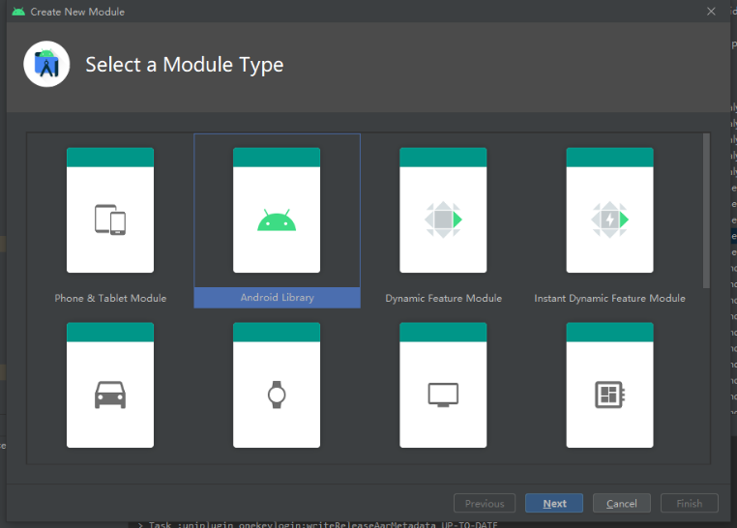Click the Next button

point(554,503)
